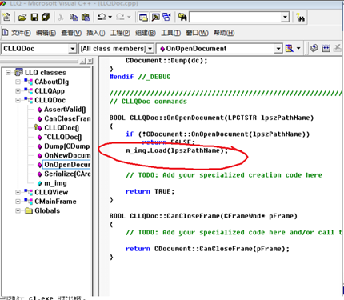
Task: Click the Save All icon
Action: tap(46, 17)
